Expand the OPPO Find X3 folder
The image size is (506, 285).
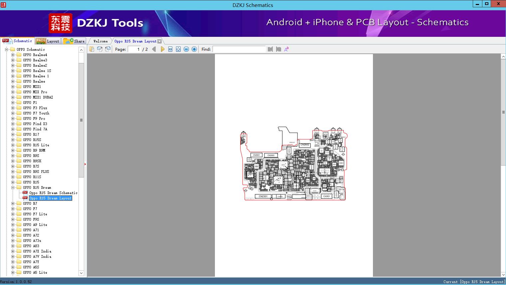point(13,124)
